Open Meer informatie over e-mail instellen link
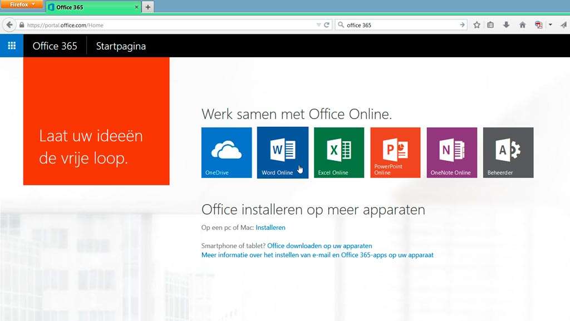The width and height of the screenshot is (570, 321). coord(317,255)
